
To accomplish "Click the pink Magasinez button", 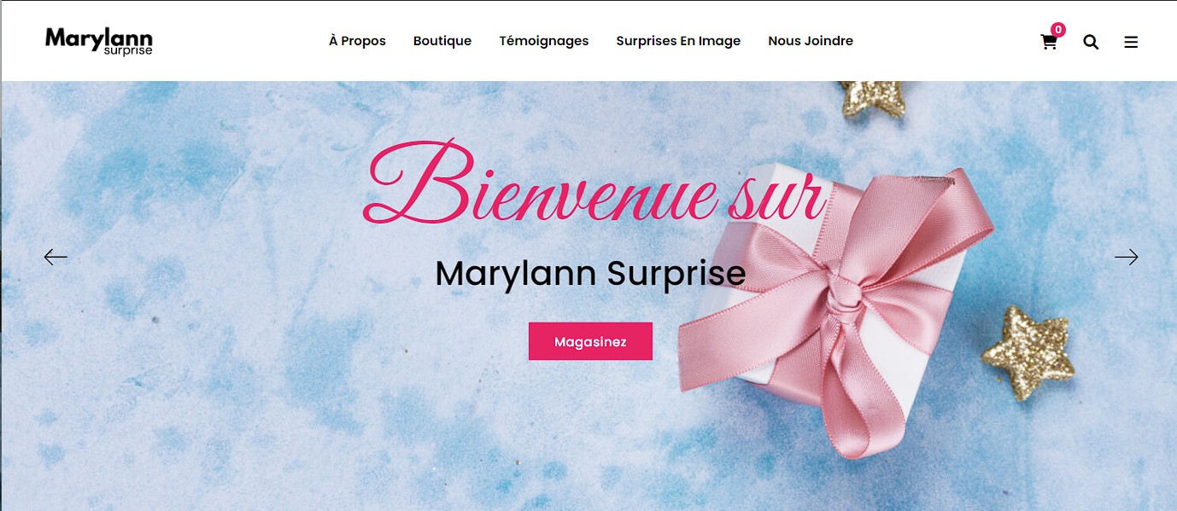I will [x=590, y=341].
